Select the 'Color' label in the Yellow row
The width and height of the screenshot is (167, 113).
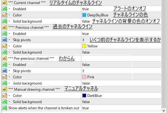(x=17, y=46)
